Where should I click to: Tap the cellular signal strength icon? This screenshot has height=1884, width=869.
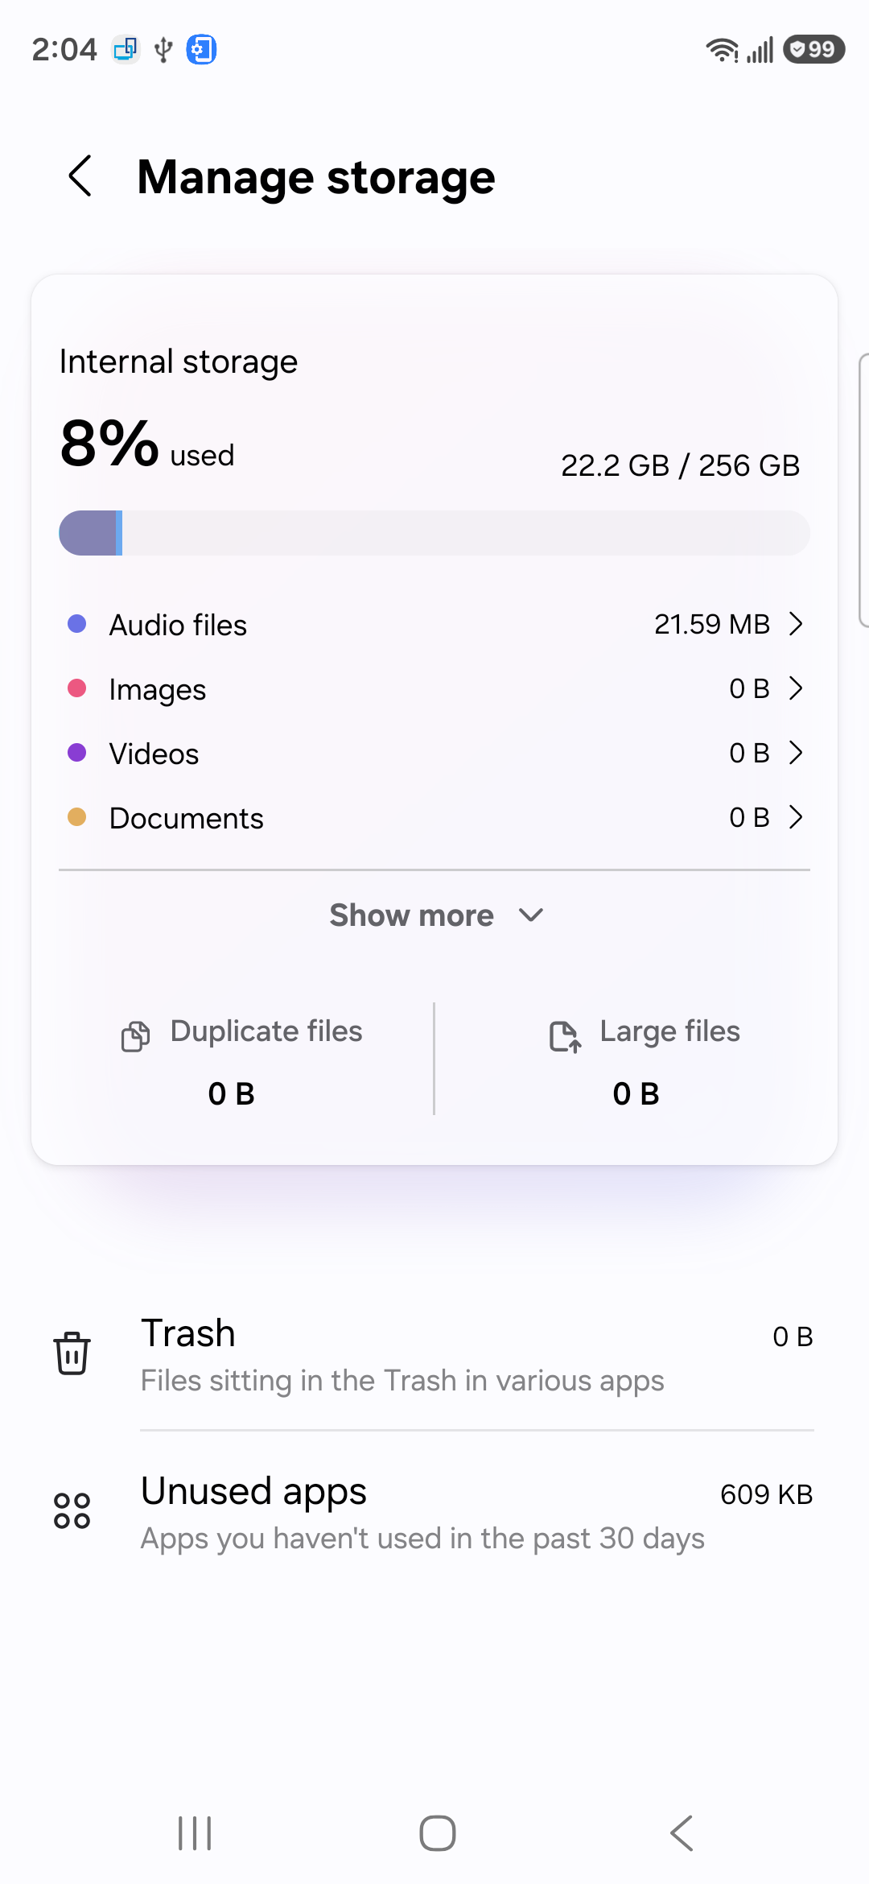(x=760, y=50)
